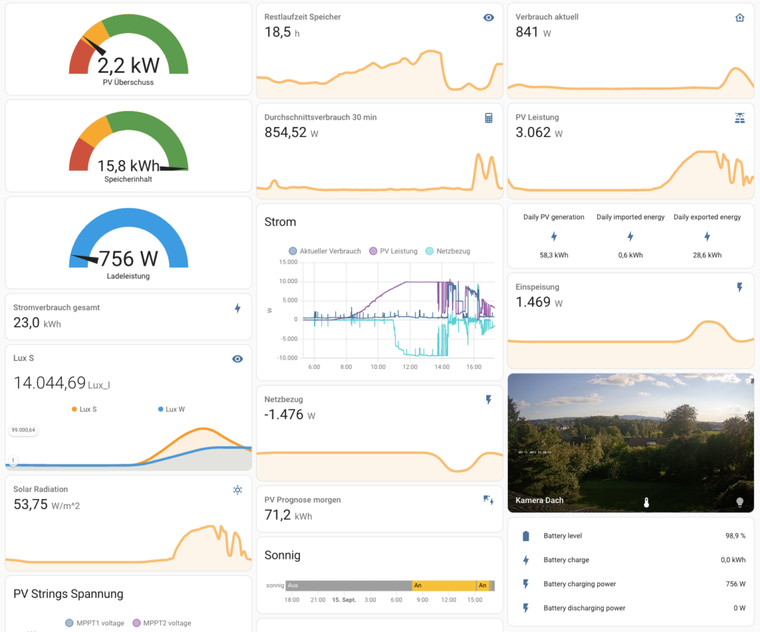Click the sun icon on Solar Radiation card
The height and width of the screenshot is (632, 760).
click(237, 490)
